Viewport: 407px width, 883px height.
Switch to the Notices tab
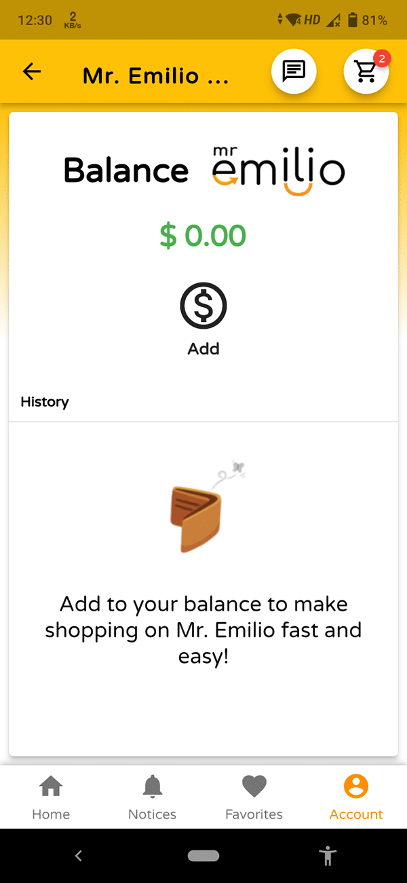coord(152,796)
